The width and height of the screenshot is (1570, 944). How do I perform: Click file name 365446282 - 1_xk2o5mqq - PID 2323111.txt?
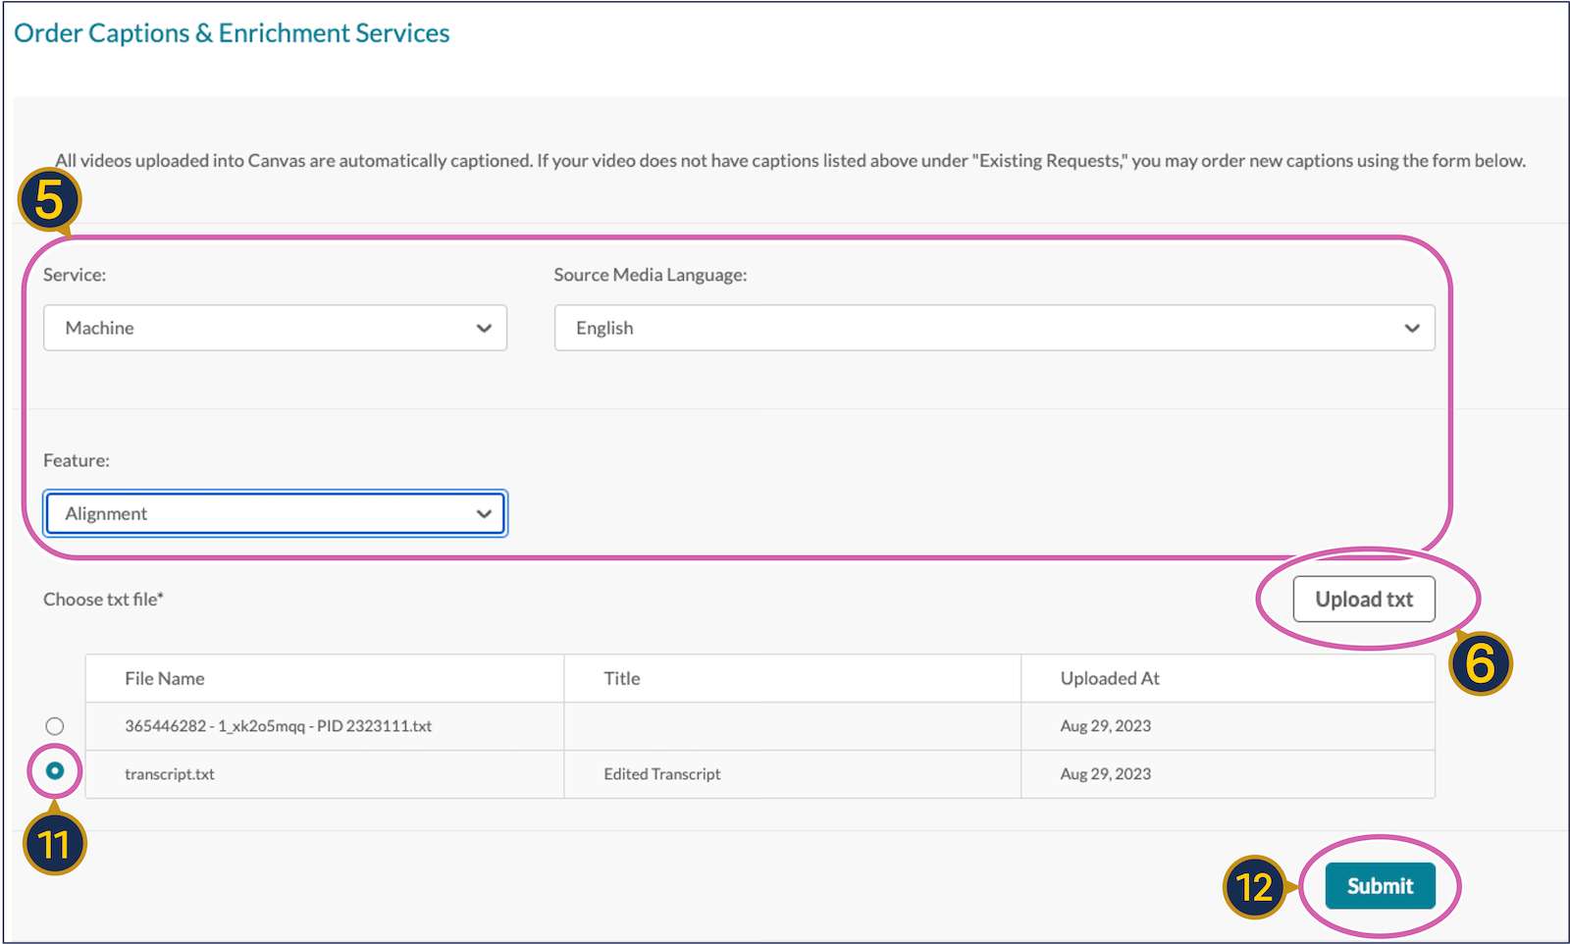(278, 726)
